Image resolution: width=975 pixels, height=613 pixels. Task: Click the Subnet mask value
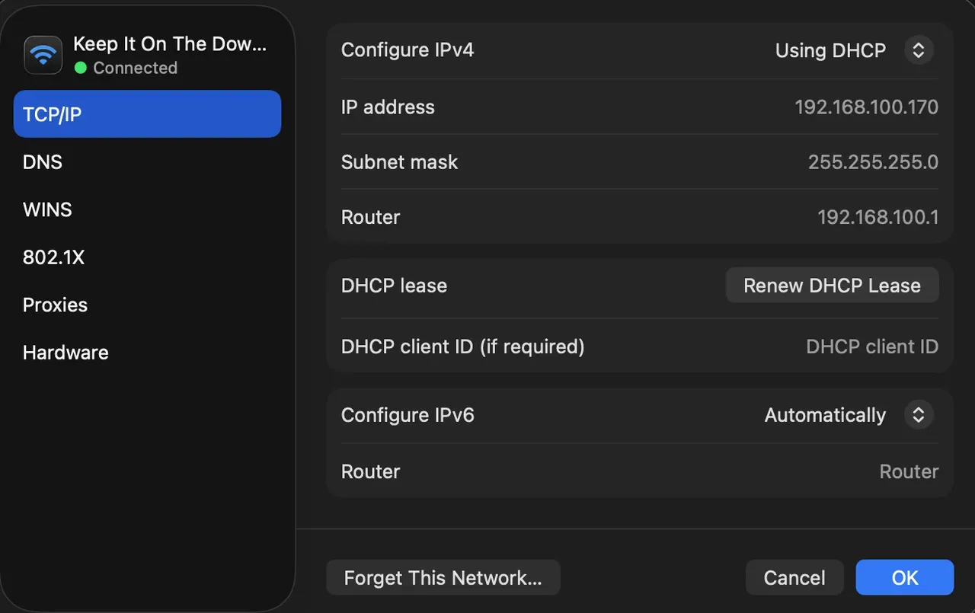(x=873, y=161)
